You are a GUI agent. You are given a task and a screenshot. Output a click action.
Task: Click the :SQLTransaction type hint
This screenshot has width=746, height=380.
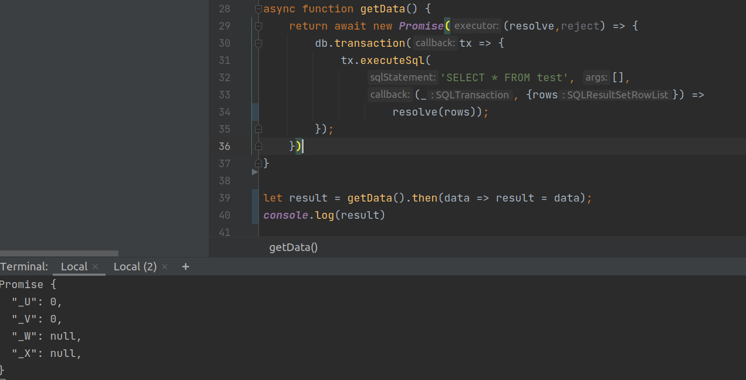click(470, 95)
